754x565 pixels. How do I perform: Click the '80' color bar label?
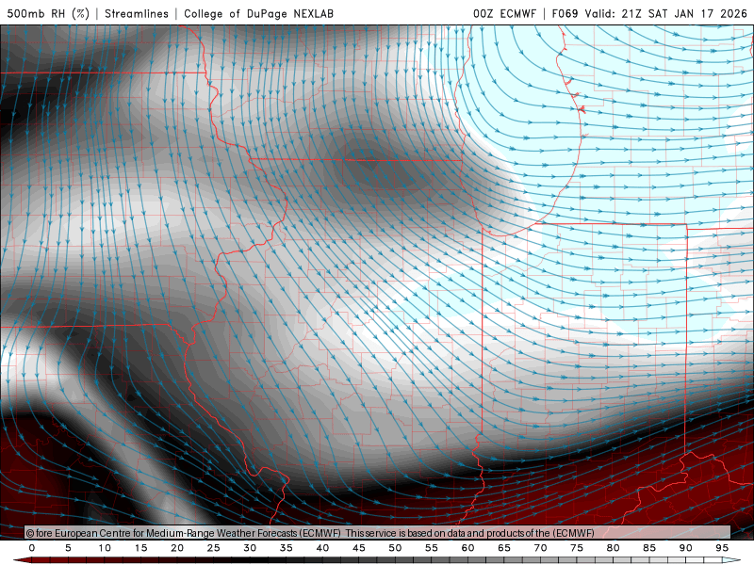pos(613,548)
